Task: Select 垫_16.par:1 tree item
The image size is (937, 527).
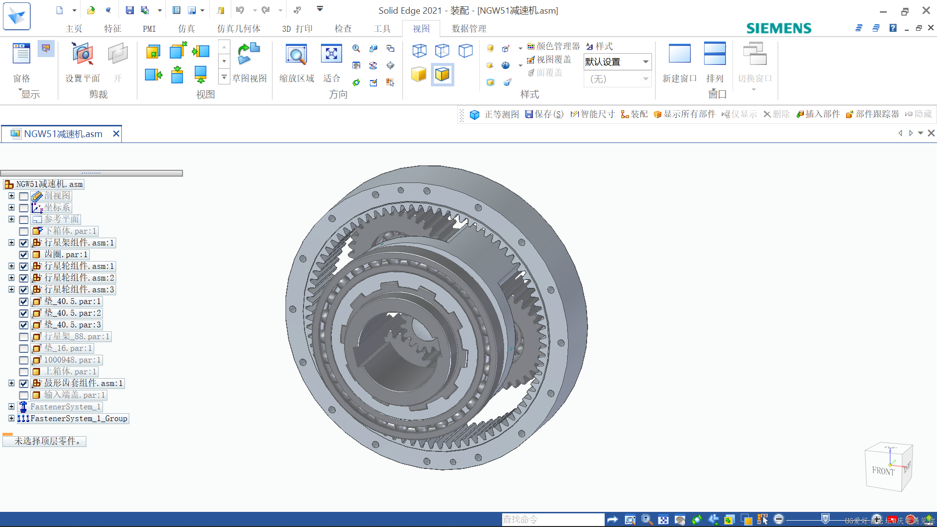Action: point(62,348)
